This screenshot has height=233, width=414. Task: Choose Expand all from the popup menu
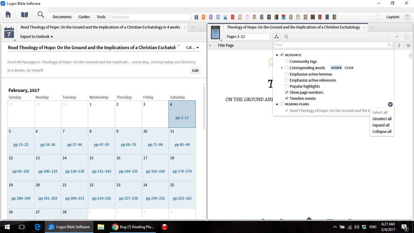pyautogui.click(x=381, y=125)
